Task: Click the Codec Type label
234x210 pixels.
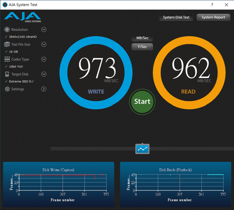Action: (20, 59)
